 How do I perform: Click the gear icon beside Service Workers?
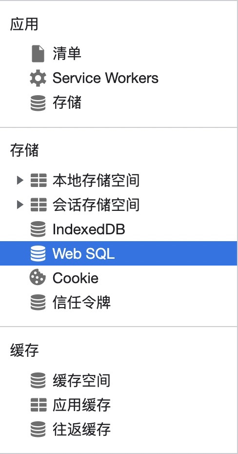click(38, 78)
